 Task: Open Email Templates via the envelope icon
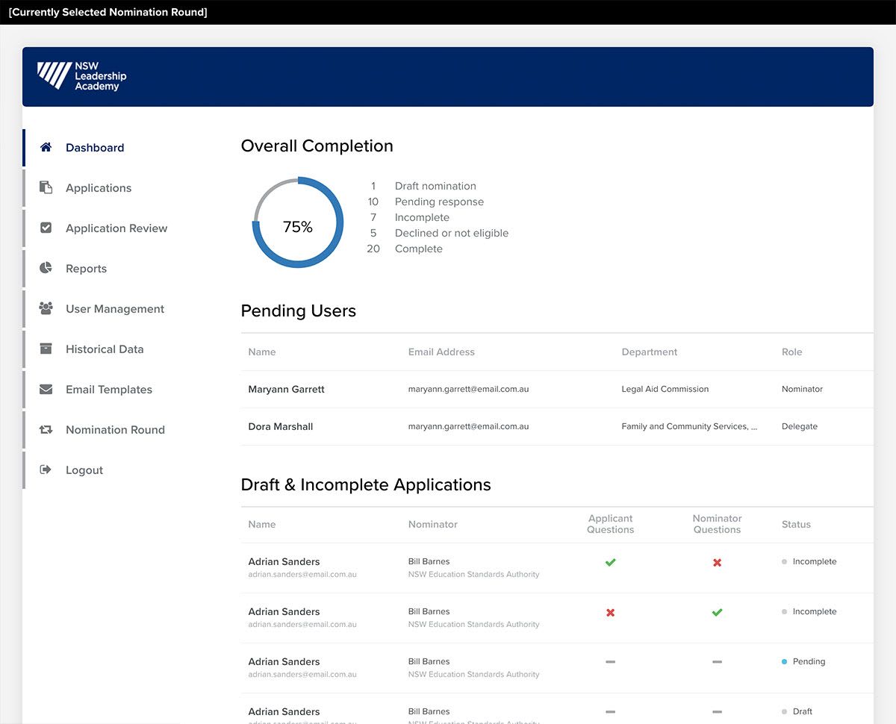46,389
